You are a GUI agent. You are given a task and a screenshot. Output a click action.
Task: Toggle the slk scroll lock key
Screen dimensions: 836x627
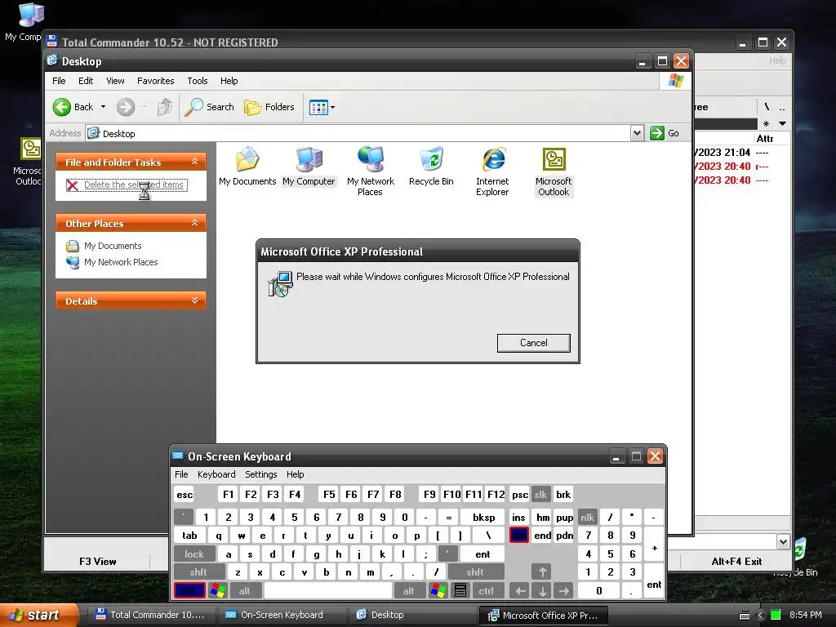pos(540,495)
